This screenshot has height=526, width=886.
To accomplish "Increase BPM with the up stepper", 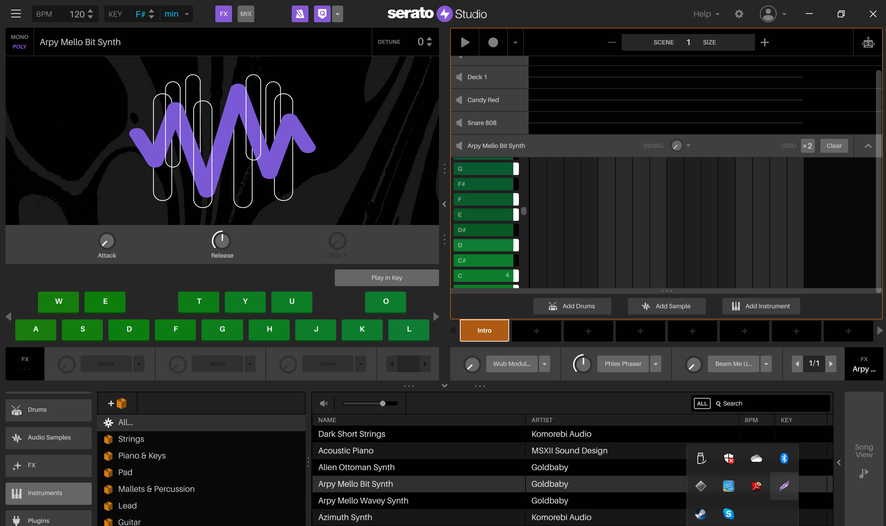I will [x=90, y=11].
